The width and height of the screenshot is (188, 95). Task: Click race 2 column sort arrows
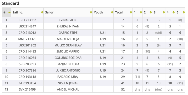(151, 12)
